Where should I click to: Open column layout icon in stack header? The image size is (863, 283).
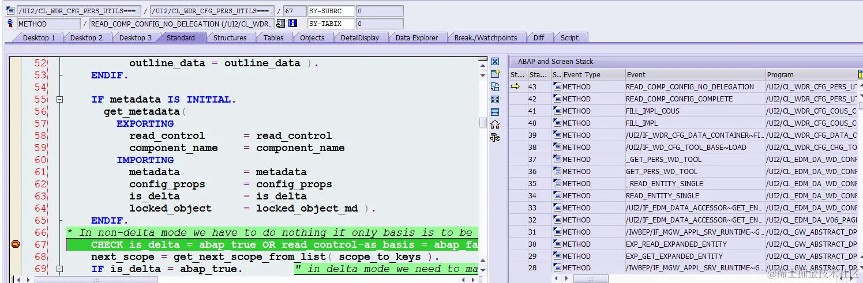[860, 74]
